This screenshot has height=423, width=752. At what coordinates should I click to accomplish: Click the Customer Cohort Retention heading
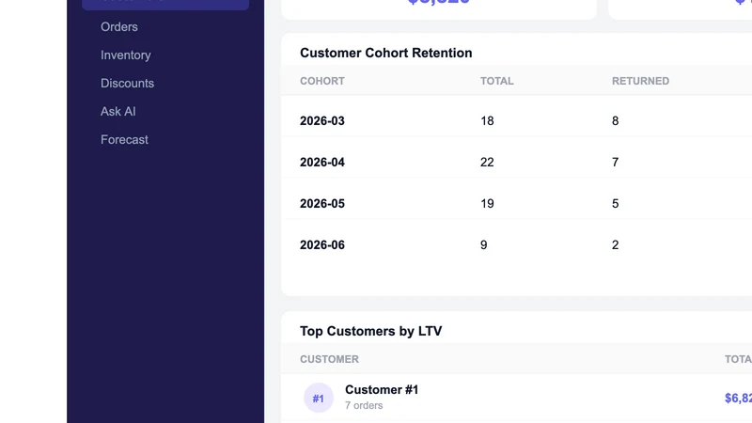tap(386, 53)
